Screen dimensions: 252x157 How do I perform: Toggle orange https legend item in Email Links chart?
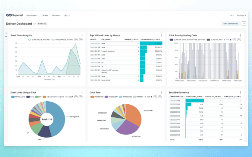click(x=53, y=97)
